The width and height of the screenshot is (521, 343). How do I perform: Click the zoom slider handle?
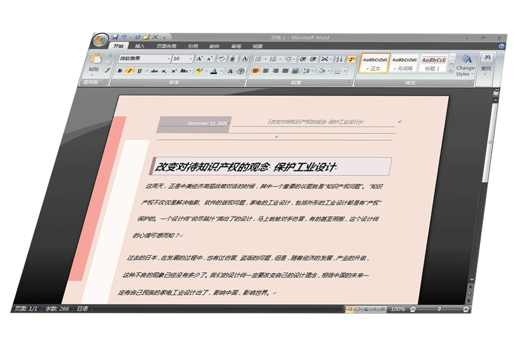click(439, 309)
